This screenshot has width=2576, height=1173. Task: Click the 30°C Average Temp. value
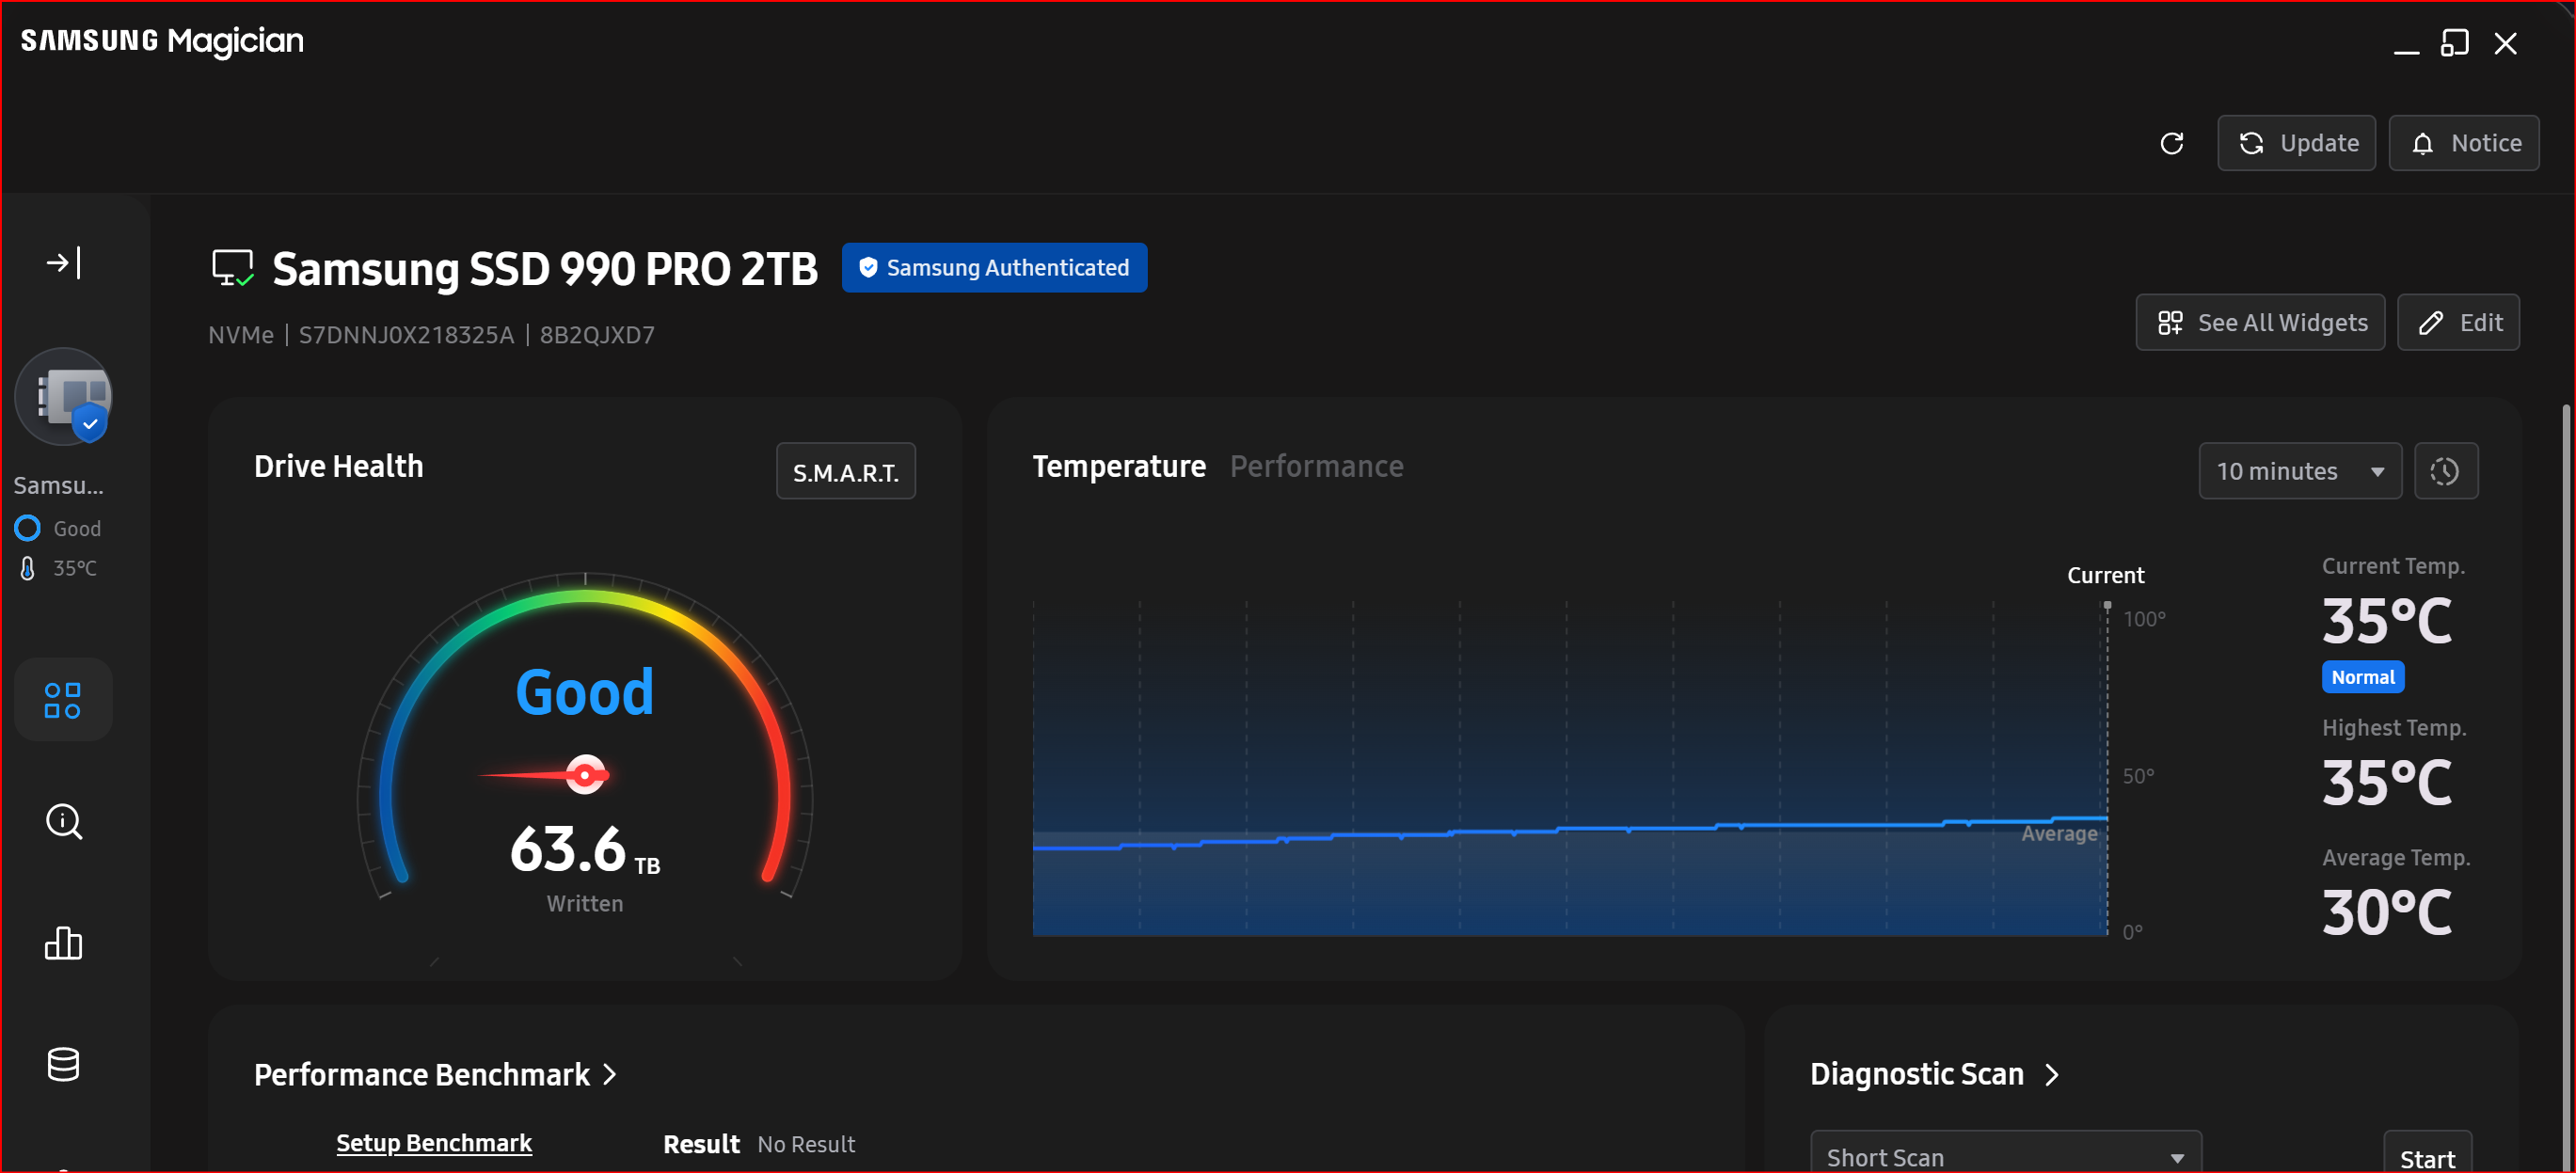tap(2386, 913)
